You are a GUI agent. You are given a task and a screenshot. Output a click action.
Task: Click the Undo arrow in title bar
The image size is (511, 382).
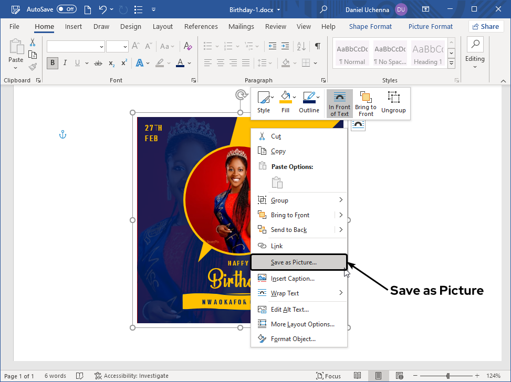(x=103, y=9)
